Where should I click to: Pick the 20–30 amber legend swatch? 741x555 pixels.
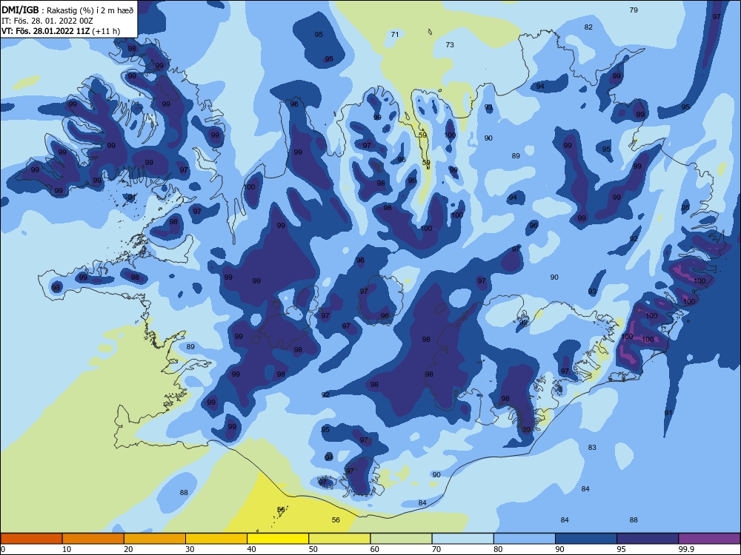point(155,539)
